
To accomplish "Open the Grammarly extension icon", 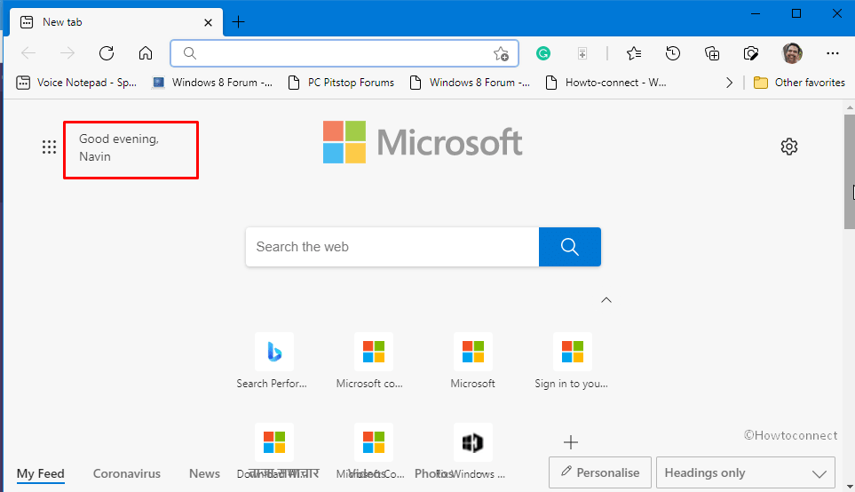I will pos(543,53).
